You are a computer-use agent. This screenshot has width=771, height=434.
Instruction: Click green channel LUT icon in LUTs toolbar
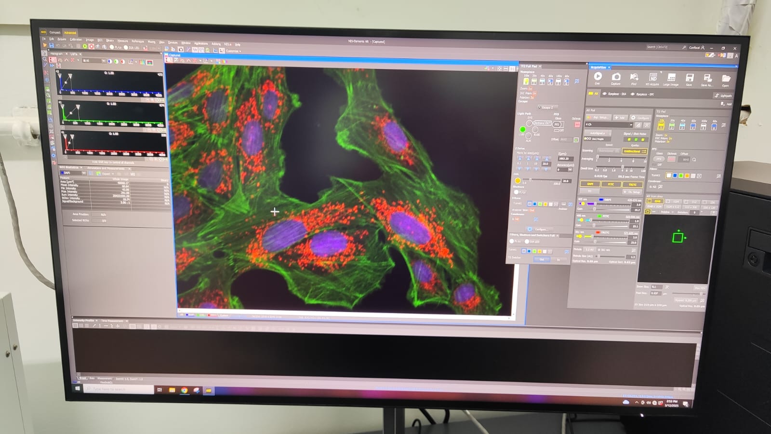pyautogui.click(x=116, y=61)
